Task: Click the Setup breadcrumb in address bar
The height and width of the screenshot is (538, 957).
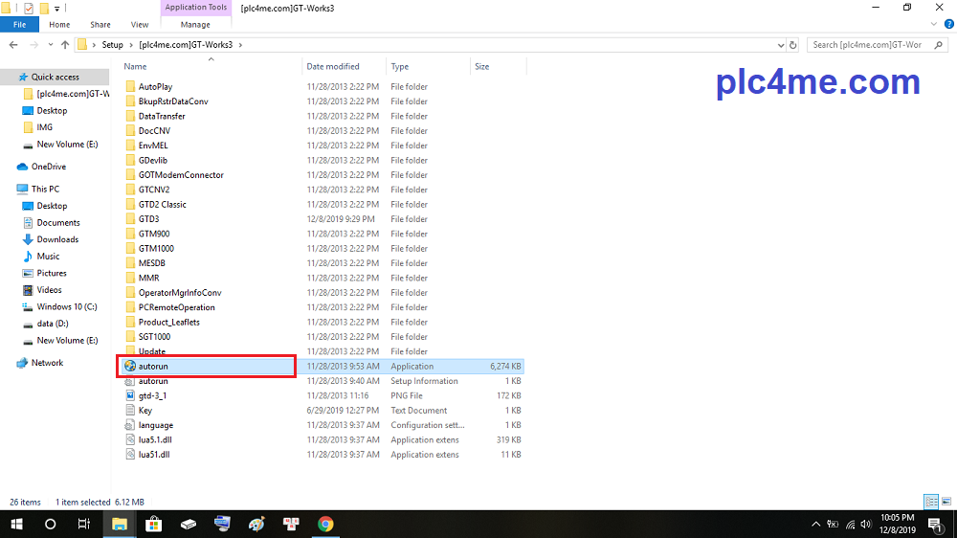Action: tap(112, 45)
